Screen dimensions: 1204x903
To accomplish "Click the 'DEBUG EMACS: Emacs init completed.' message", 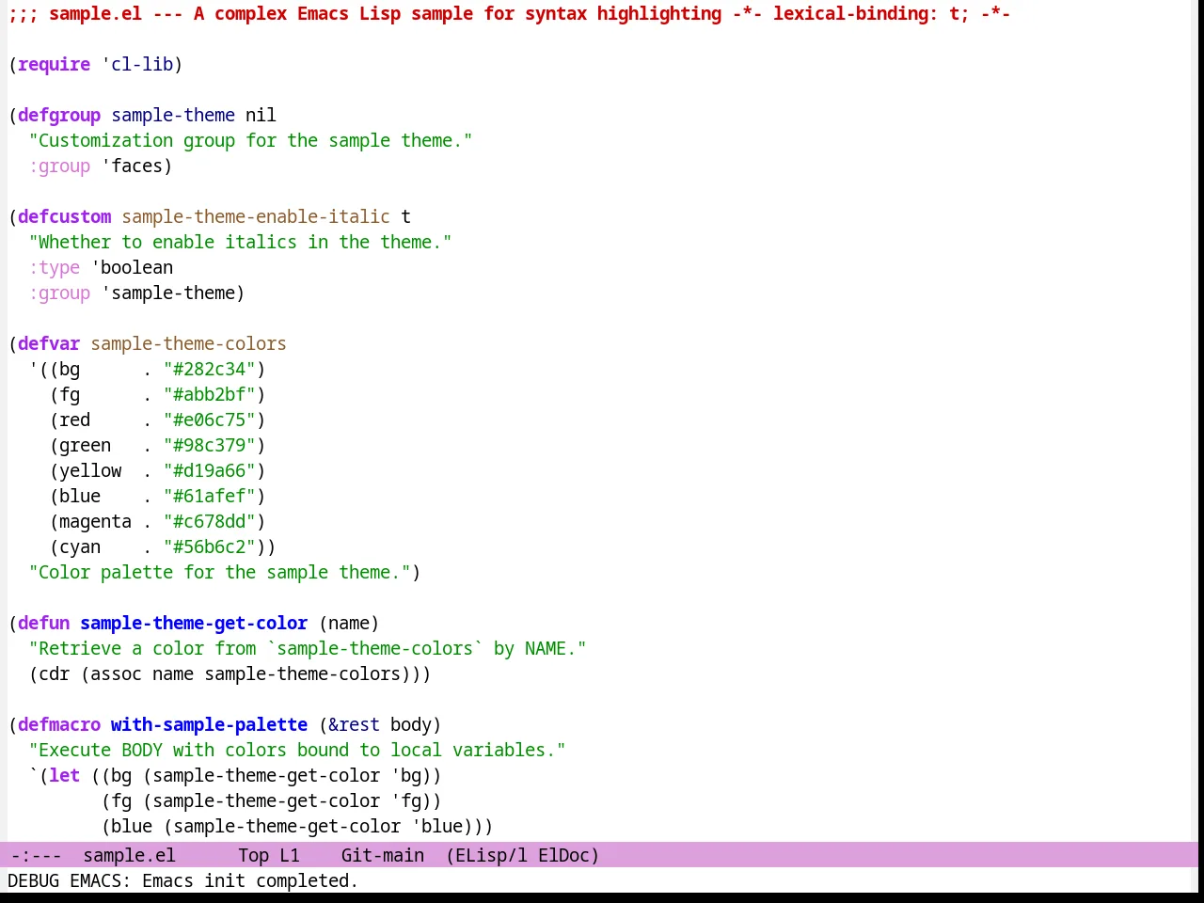I will (x=182, y=880).
